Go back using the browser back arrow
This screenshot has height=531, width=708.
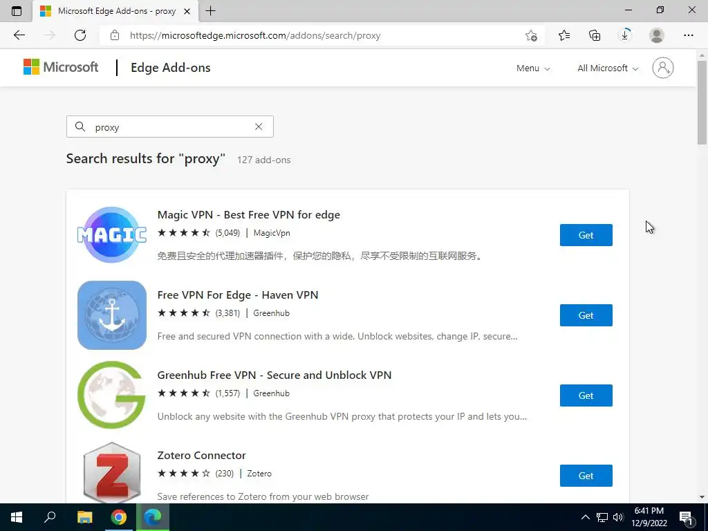(x=19, y=35)
